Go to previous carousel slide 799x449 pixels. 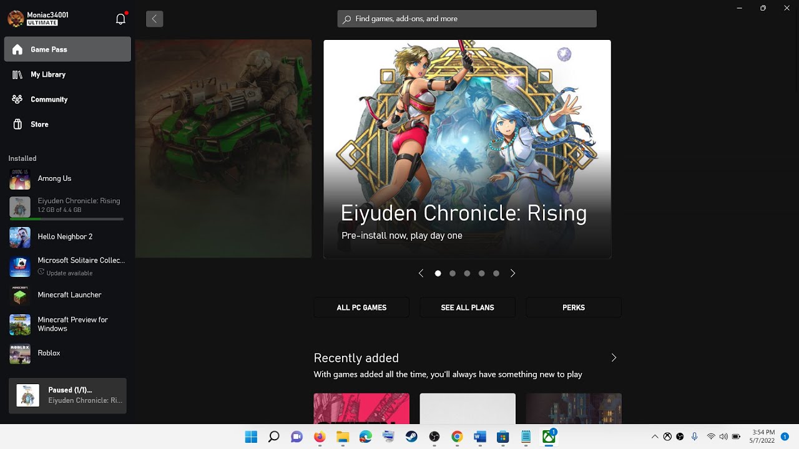pyautogui.click(x=421, y=273)
